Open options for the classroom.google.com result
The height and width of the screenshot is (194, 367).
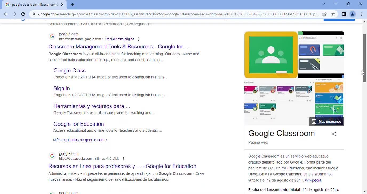[x=138, y=39]
